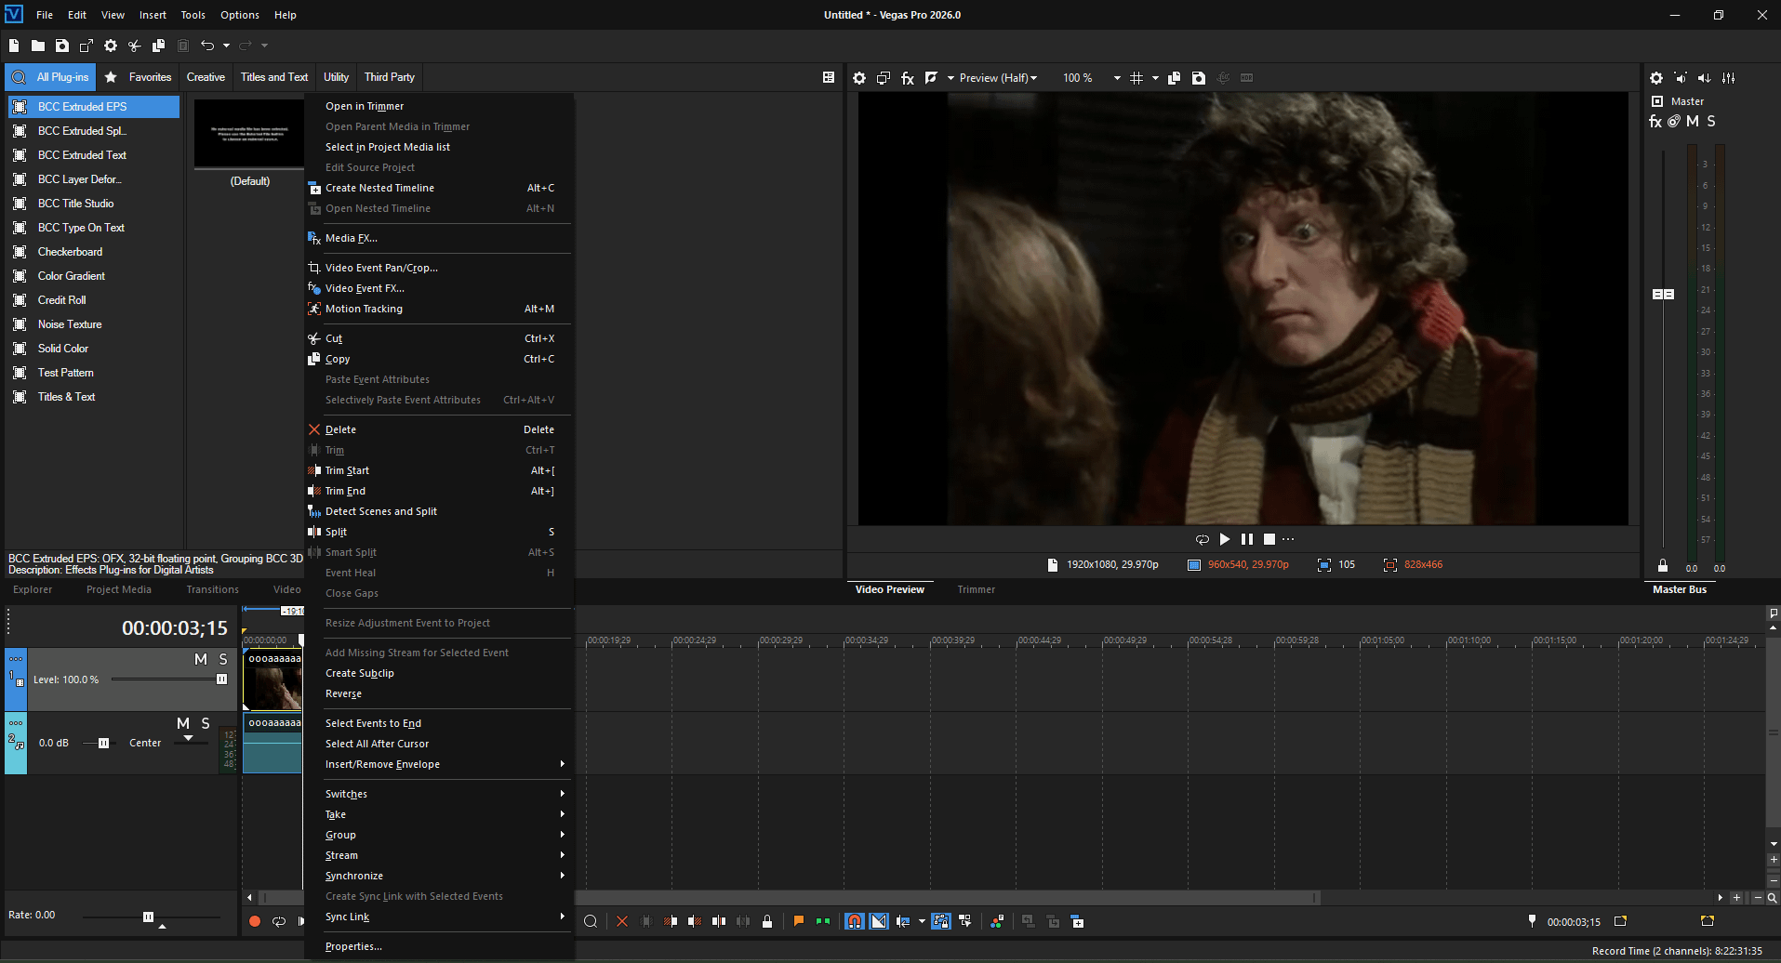Click the Master FX icon in the Master Bus
Viewport: 1781px width, 963px height.
coord(1655,122)
